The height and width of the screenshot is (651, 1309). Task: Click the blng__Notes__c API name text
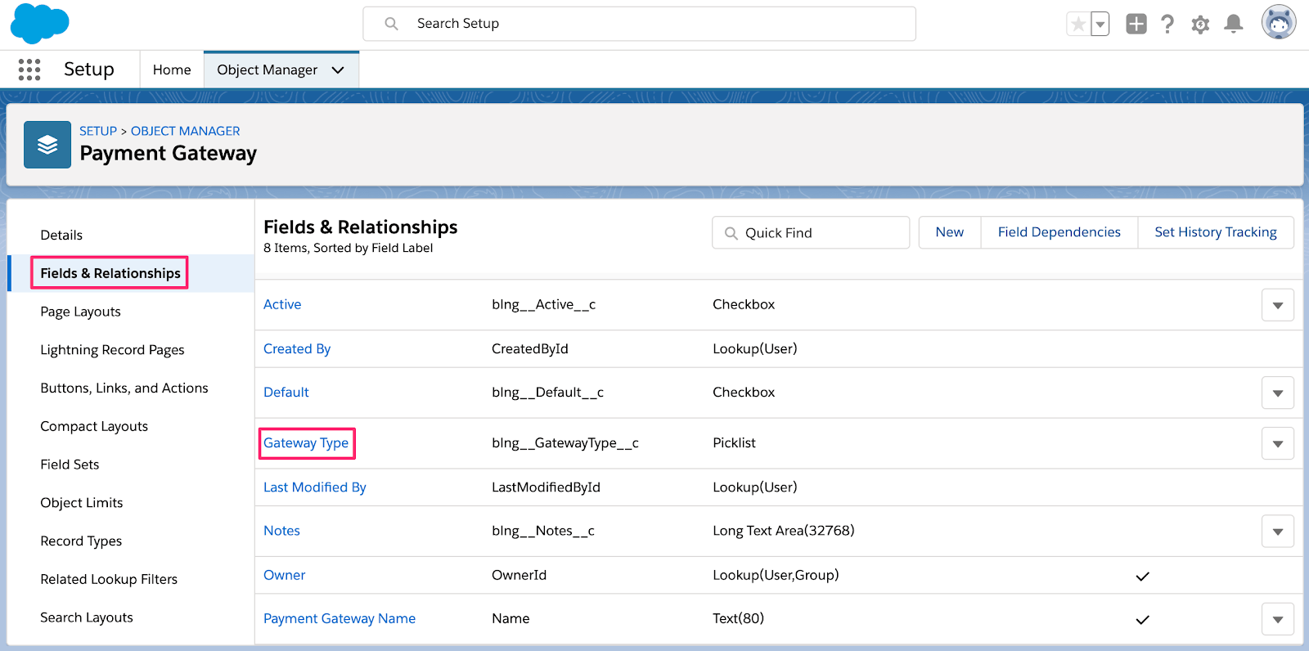pos(543,531)
